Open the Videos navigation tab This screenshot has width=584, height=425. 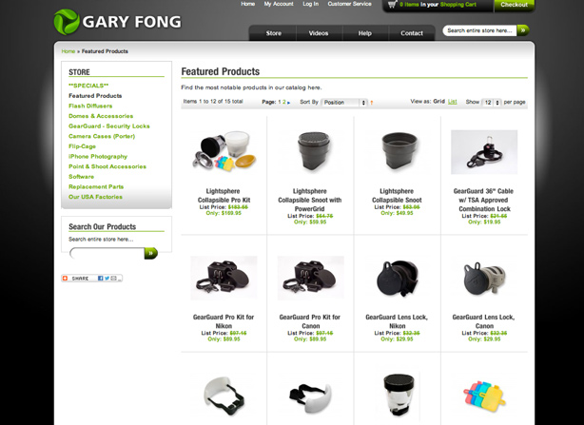[x=319, y=33]
